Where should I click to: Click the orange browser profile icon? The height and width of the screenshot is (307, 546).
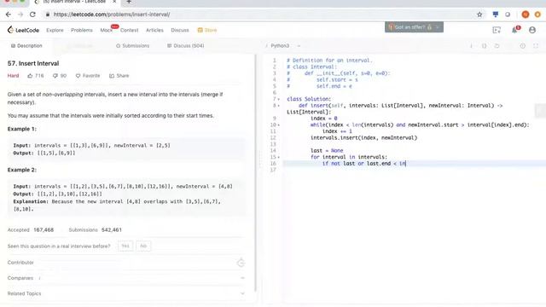pyautogui.click(x=526, y=14)
